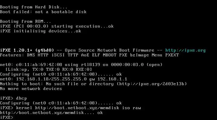Click 'iPXE (PCI 00:03.0) starting execution...ok' line
The width and height of the screenshot is (217, 120).
pos(57,26)
